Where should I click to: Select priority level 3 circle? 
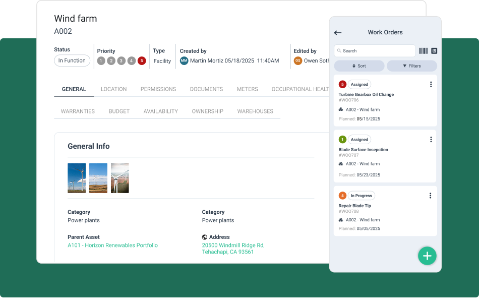(122, 61)
